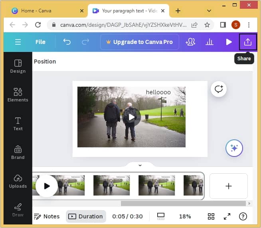Toggle the page thumbnails view icon

click(160, 216)
